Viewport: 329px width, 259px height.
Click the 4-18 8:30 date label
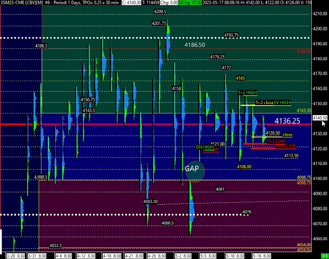click(112, 256)
